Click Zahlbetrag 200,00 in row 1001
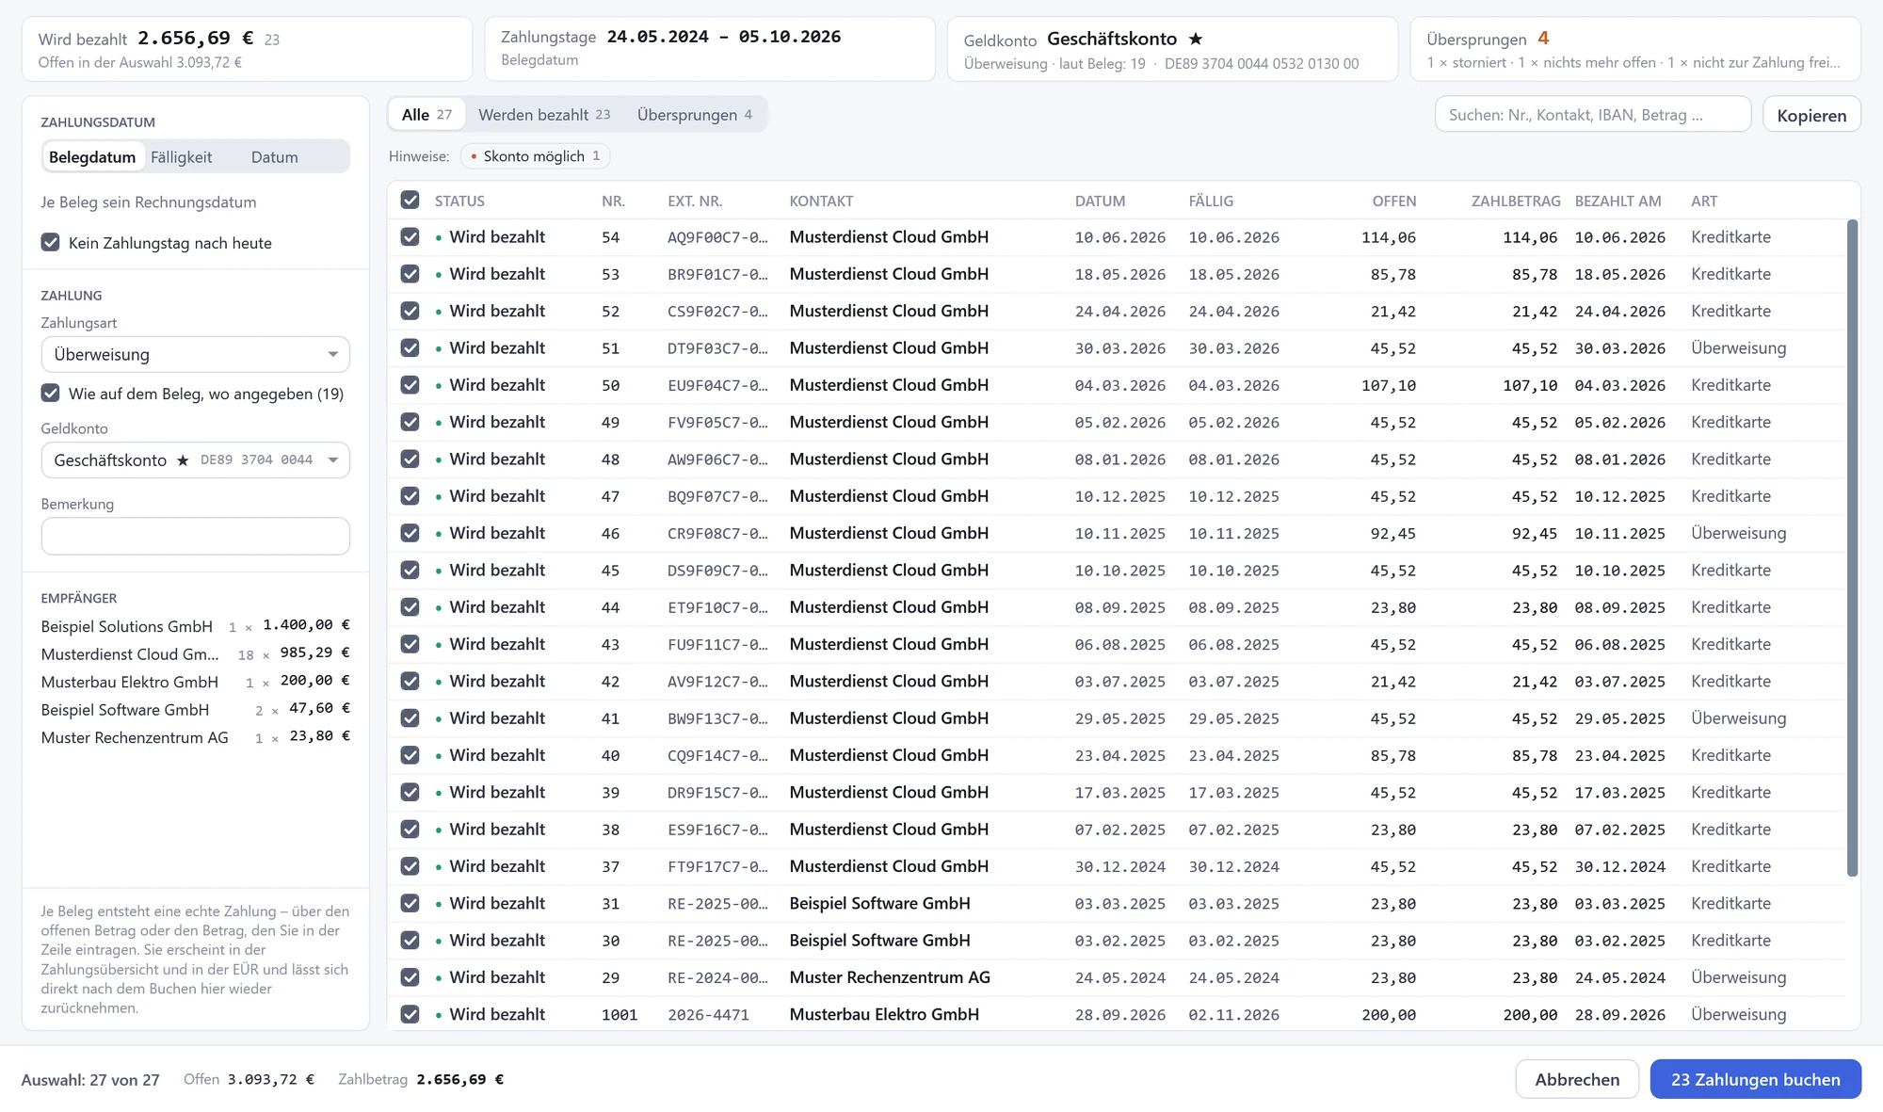 tap(1530, 1015)
